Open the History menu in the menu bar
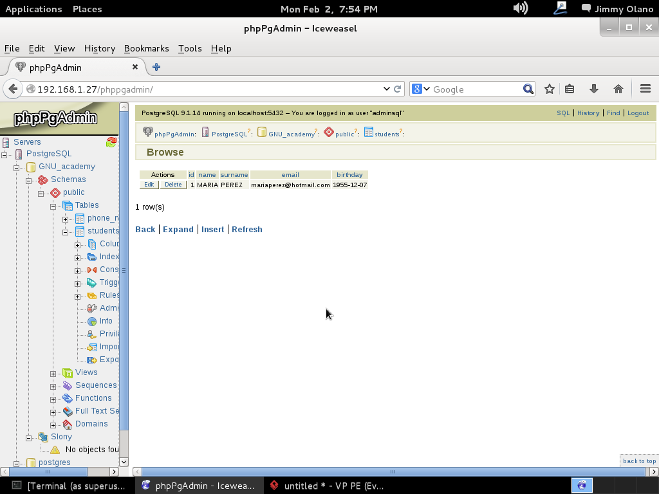 [99, 48]
